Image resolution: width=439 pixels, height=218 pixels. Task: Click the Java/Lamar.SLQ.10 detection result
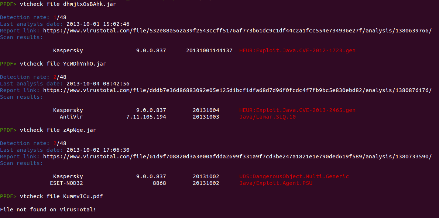(x=267, y=117)
